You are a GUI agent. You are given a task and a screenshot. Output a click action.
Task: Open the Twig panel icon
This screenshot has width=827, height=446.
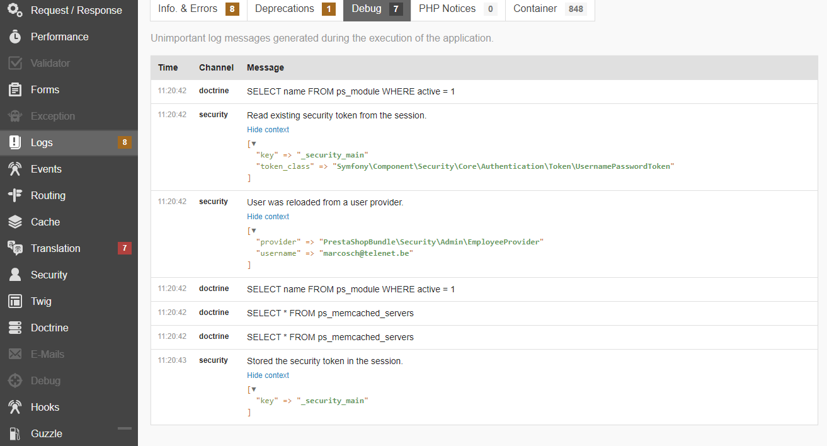coord(15,302)
